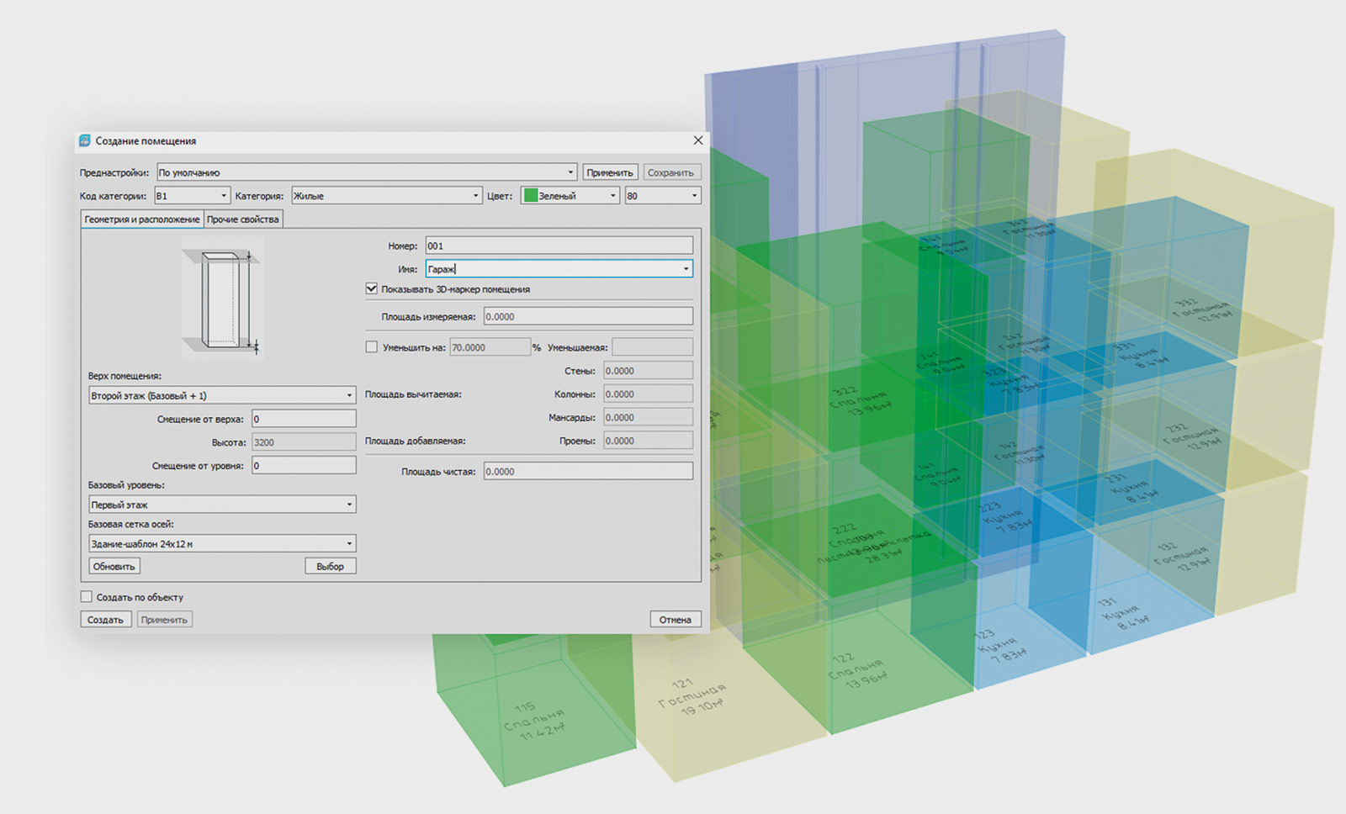Open the Категория dropdown showing Жилые

coord(386,196)
